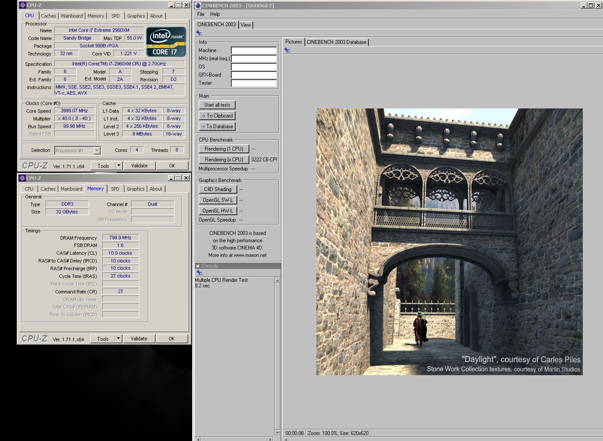Screen dimensions: 603x441
Task: Open SPD tab in upper CPU-Z
Action: [x=116, y=16]
